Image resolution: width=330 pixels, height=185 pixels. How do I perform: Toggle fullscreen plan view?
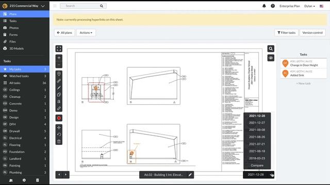(59, 49)
